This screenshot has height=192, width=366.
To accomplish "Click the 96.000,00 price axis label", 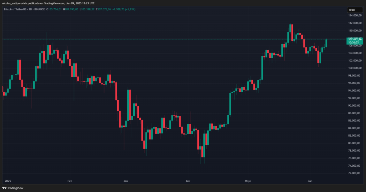I will [x=355, y=83].
